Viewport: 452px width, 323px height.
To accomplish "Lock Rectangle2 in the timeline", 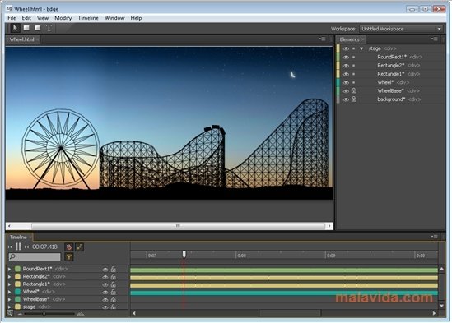I will pyautogui.click(x=114, y=277).
